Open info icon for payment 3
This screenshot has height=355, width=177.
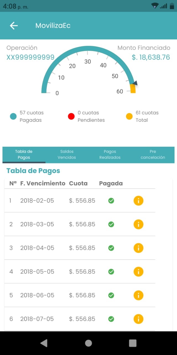click(138, 248)
